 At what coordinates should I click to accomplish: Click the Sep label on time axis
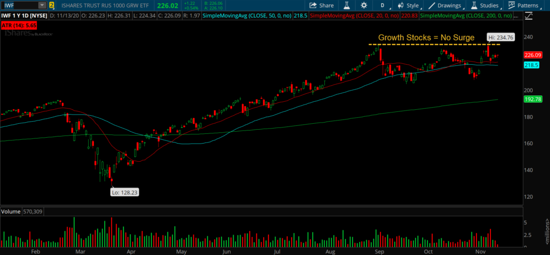click(380, 251)
